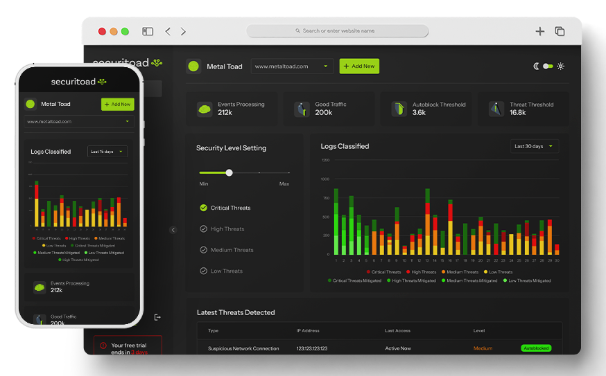Toggle Critical Threats Mitigated legend on desktop
Image resolution: width=606 pixels, height=376 pixels.
click(x=354, y=280)
